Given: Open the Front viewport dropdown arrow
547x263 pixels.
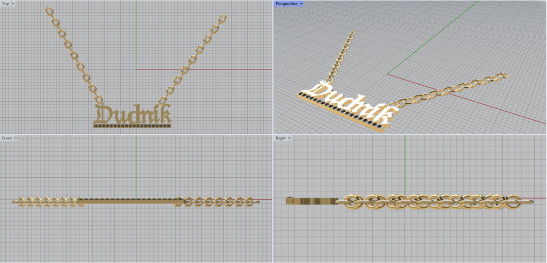Looking at the screenshot, I should point(16,138).
